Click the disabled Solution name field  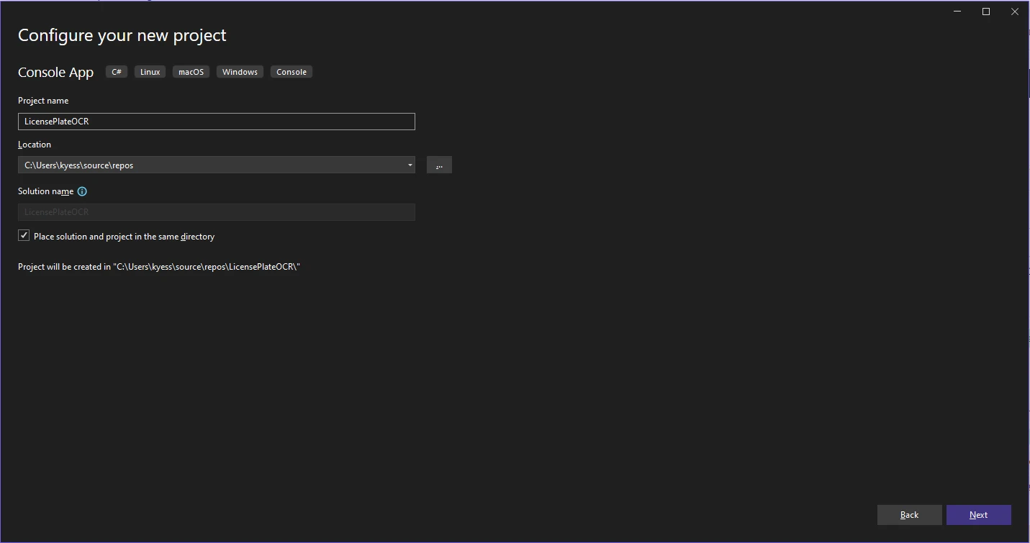[x=216, y=212]
